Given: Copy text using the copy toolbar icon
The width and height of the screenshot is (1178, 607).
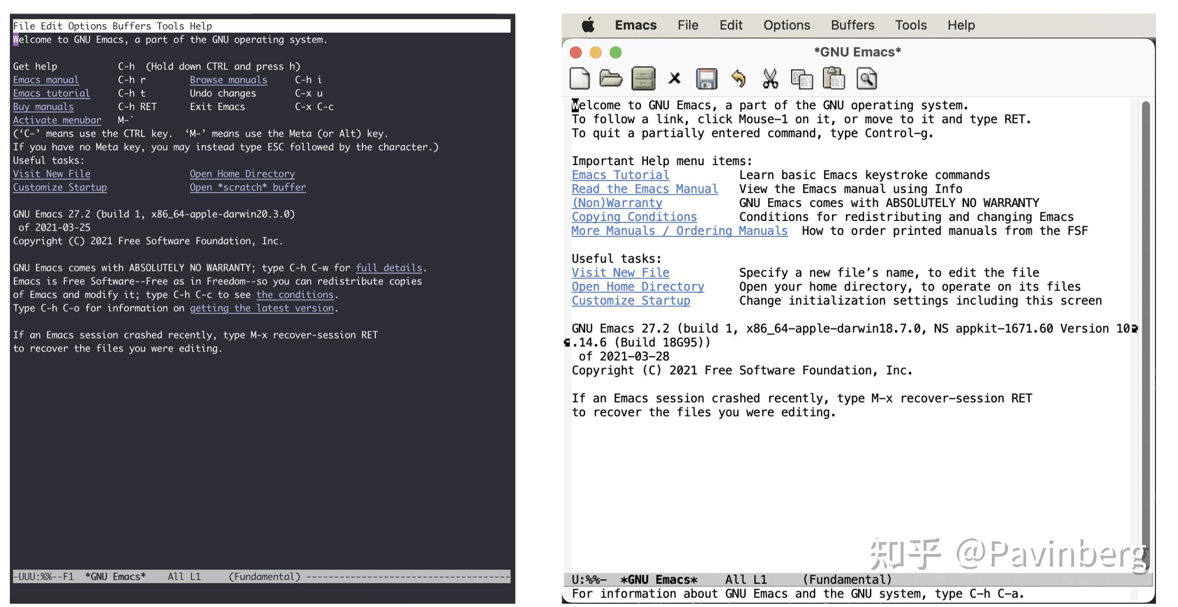Looking at the screenshot, I should pos(803,78).
